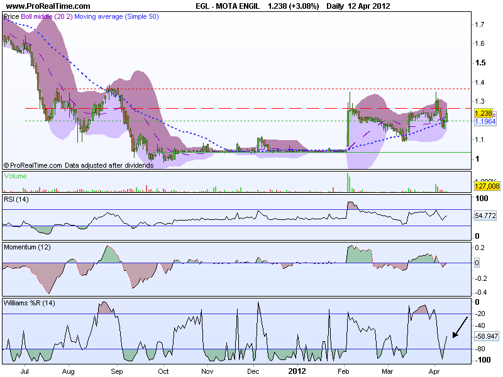
Task: Click the 'Sep' time axis label
Action: (117, 371)
